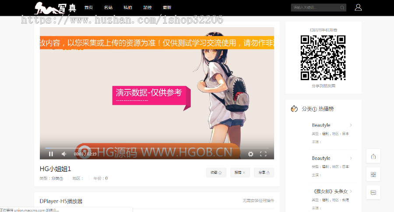Viewport: 394px width, 212px height.
Task: Click the 扫码用手机观看 caption
Action: [x=324, y=30]
